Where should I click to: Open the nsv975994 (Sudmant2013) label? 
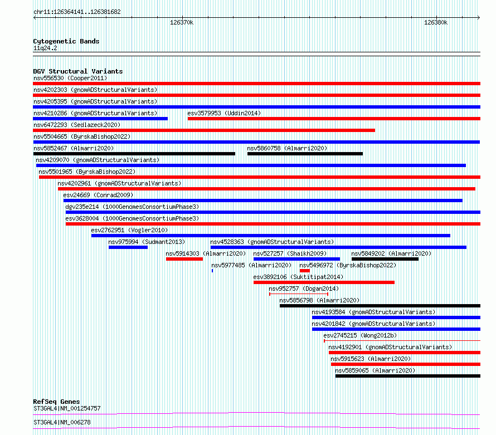pyautogui.click(x=147, y=242)
